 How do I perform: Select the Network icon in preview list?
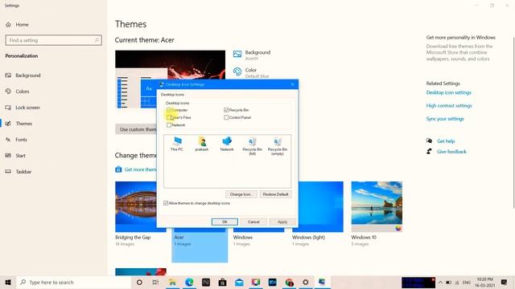point(227,144)
